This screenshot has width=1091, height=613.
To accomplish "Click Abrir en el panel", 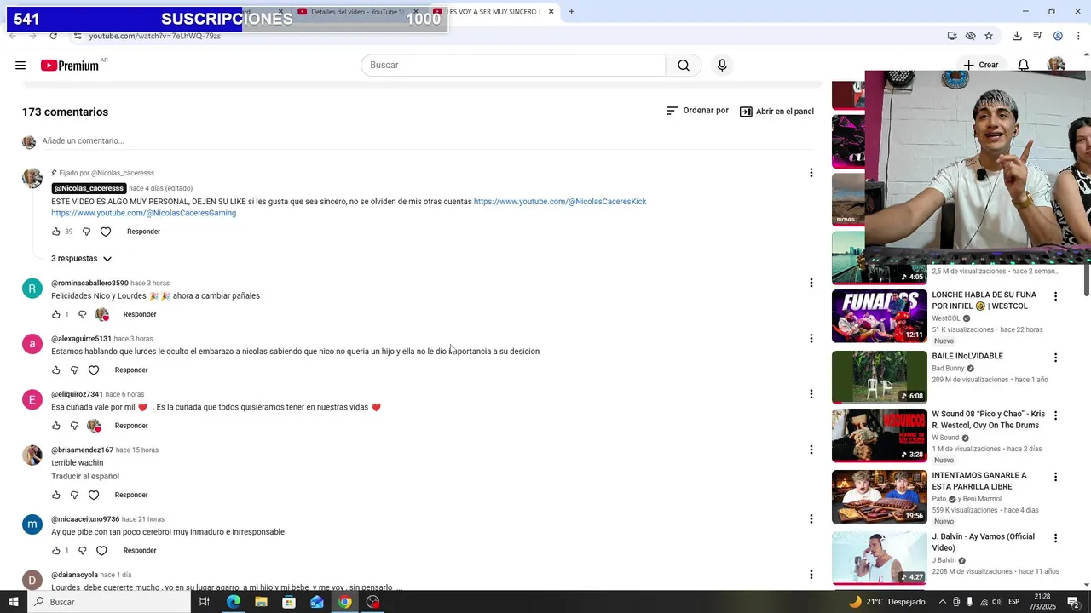I will pos(776,112).
